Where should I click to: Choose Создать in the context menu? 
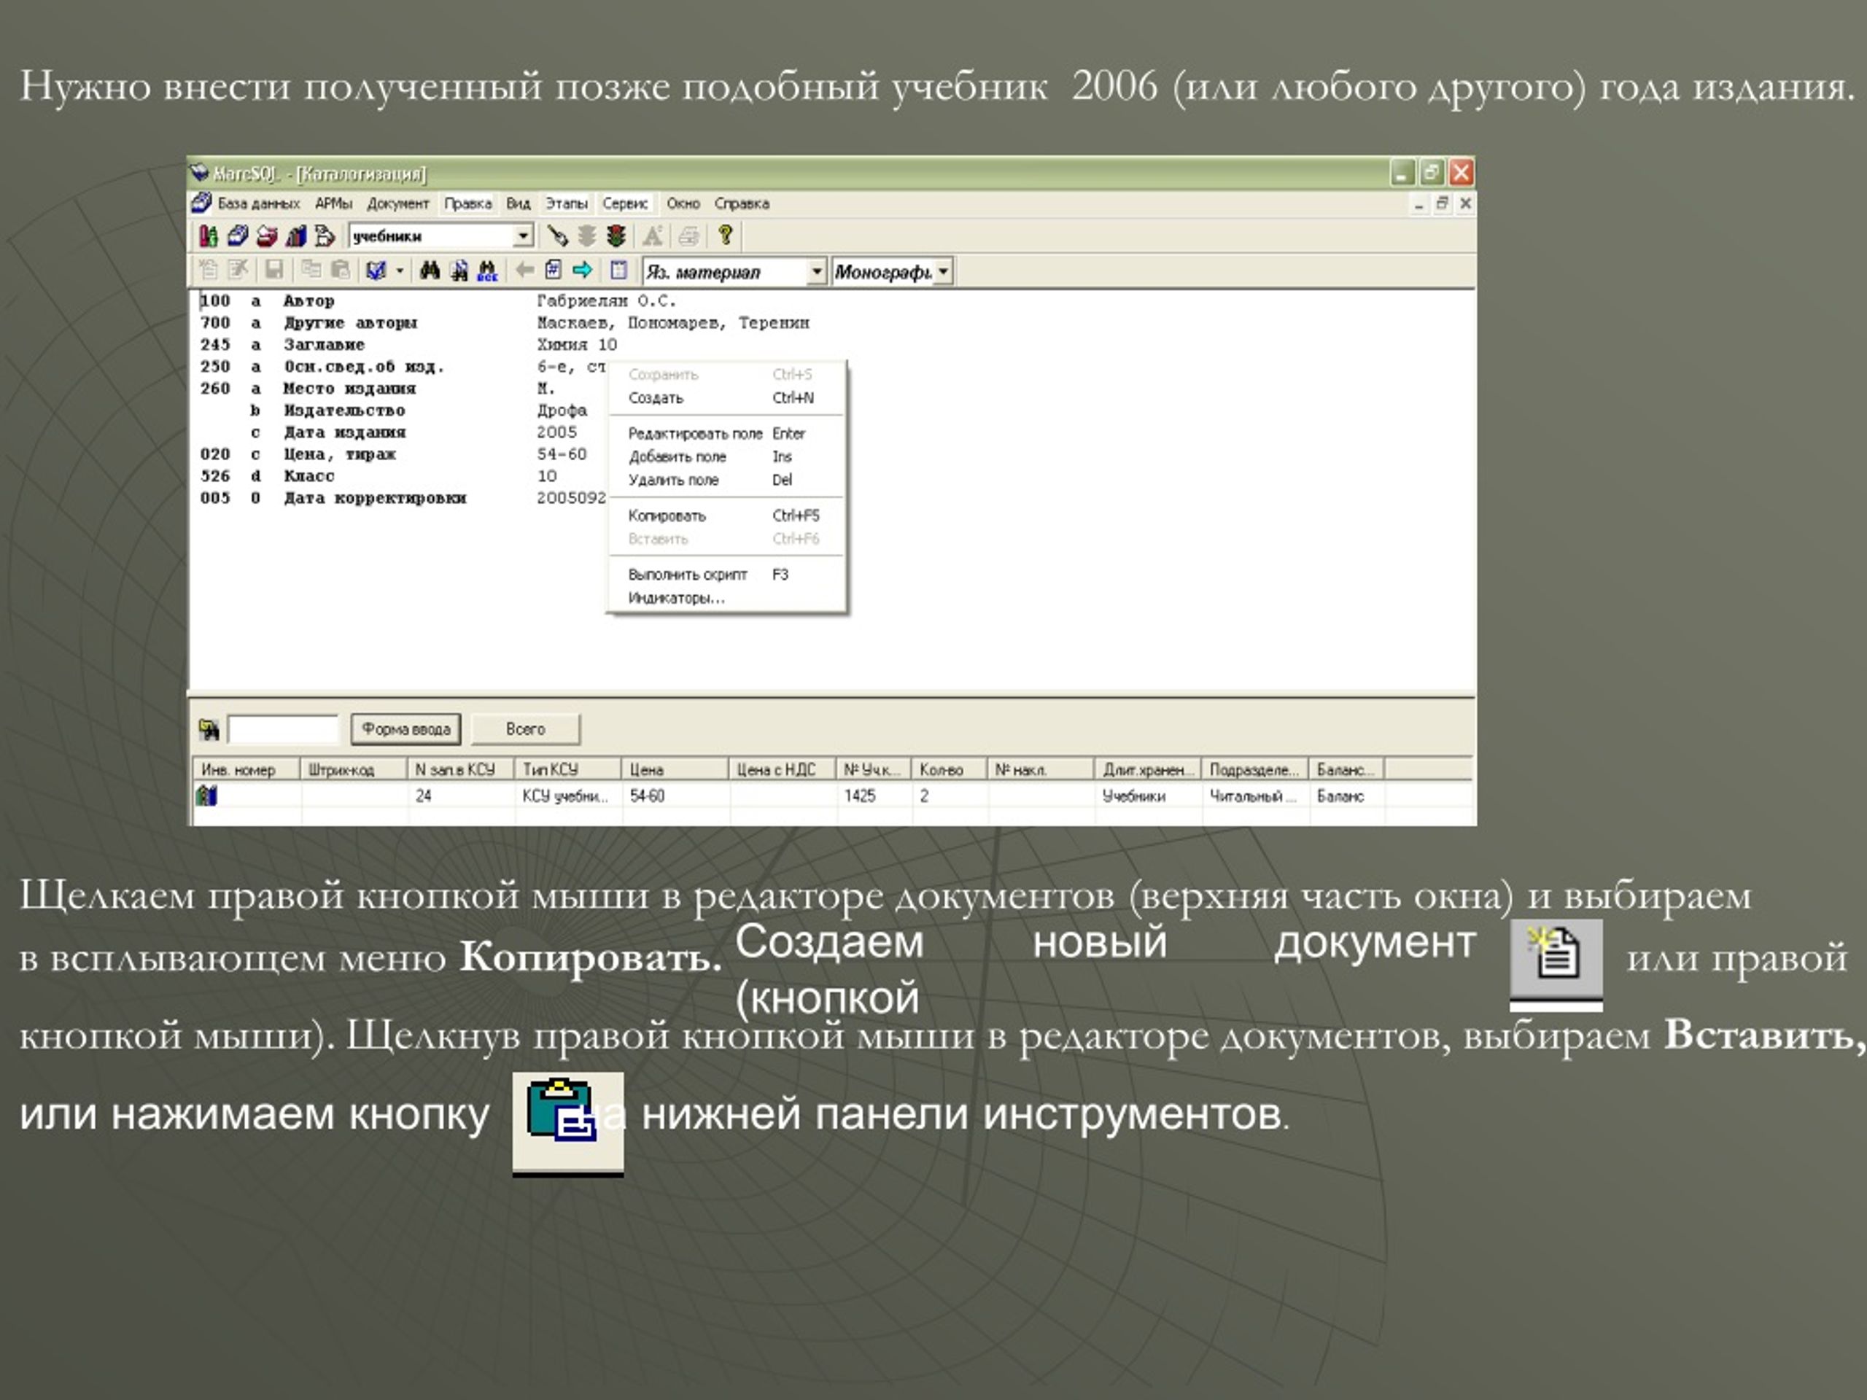click(x=726, y=398)
